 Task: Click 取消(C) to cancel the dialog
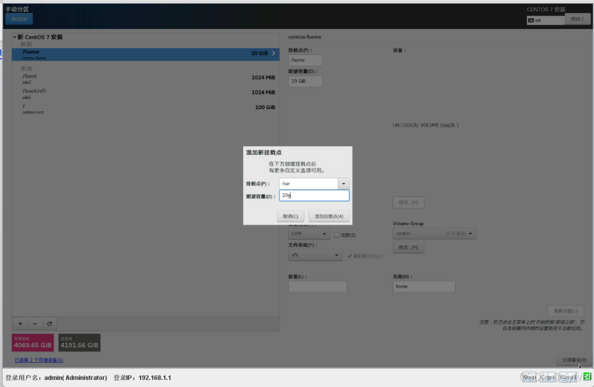(291, 216)
